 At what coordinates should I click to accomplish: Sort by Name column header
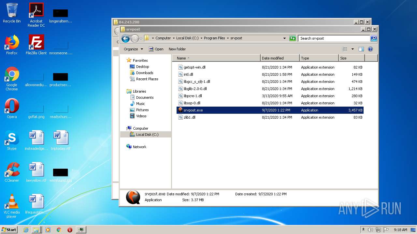(x=216, y=58)
